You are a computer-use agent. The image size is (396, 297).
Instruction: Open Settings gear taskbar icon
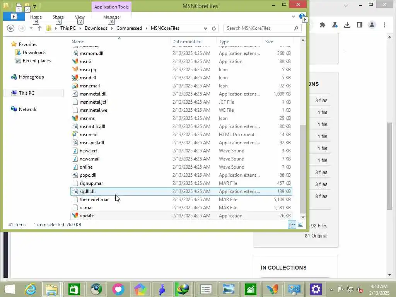click(316, 289)
